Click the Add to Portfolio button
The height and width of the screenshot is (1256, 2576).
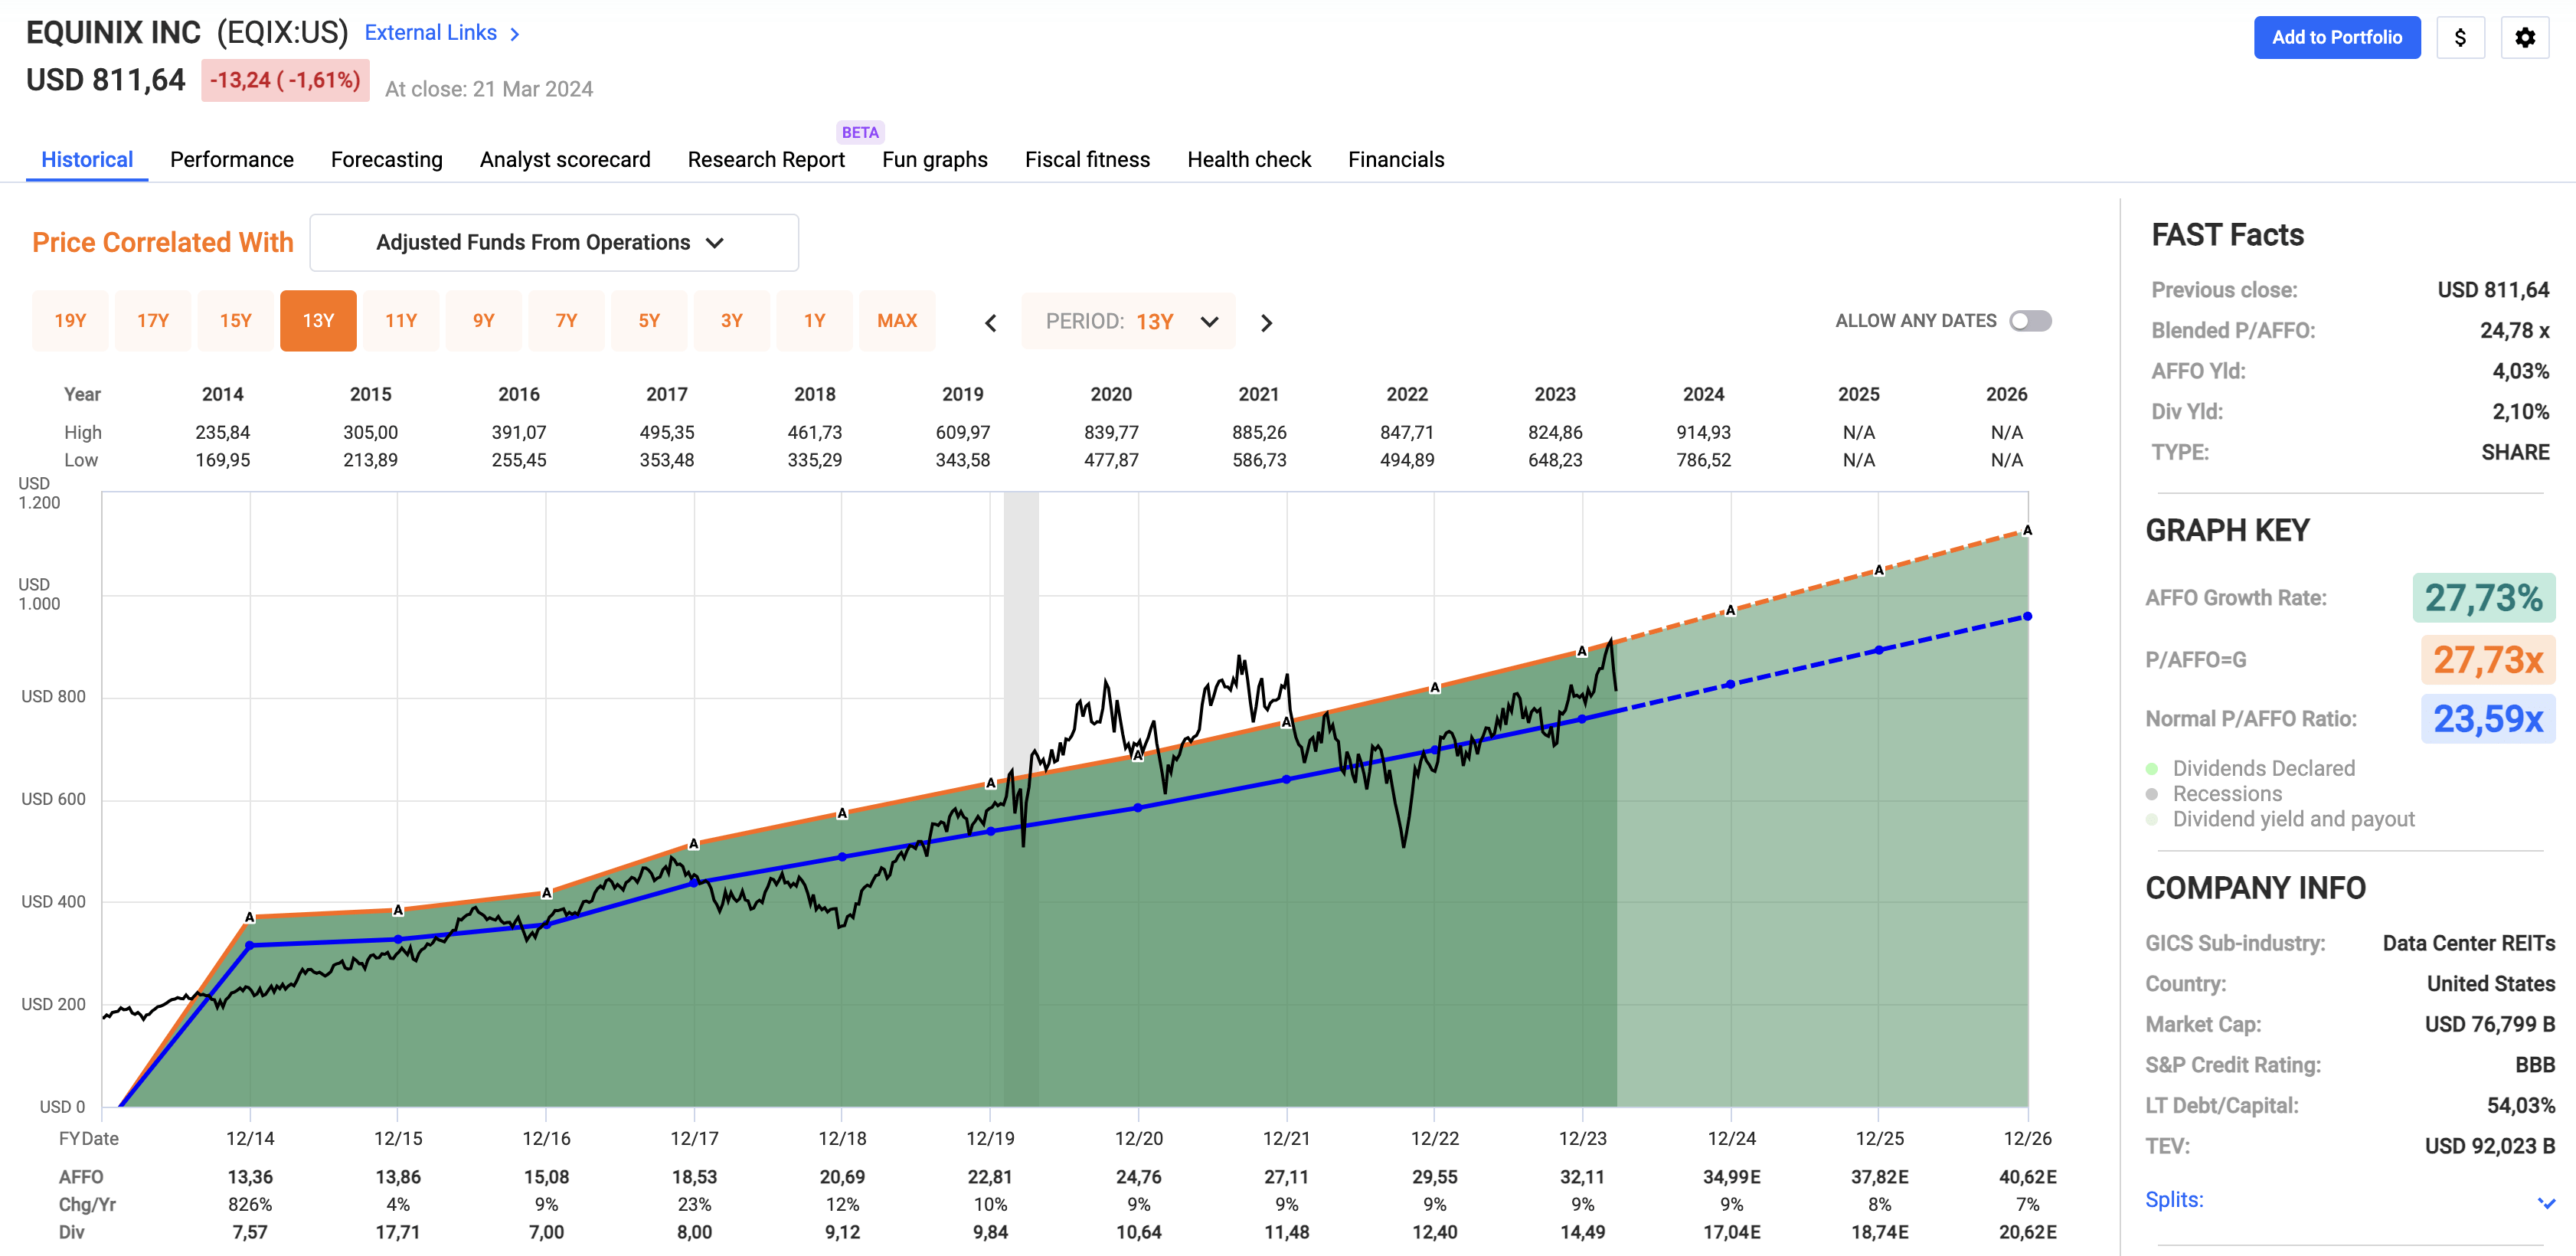click(x=2337, y=37)
